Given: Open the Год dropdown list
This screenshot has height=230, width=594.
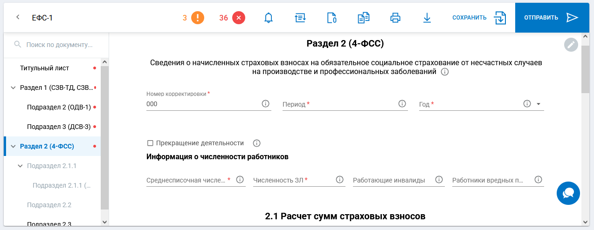Looking at the screenshot, I should [539, 104].
